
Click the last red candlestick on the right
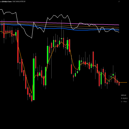point(119,84)
